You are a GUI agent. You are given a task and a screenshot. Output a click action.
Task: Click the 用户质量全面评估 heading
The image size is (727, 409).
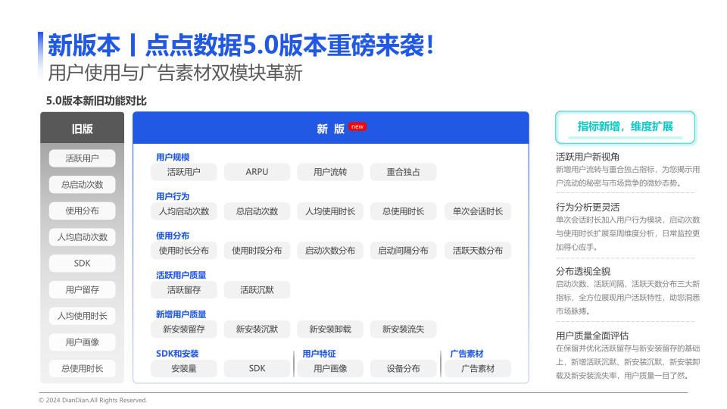592,336
